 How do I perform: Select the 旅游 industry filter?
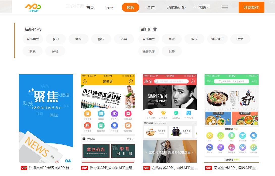point(172,51)
